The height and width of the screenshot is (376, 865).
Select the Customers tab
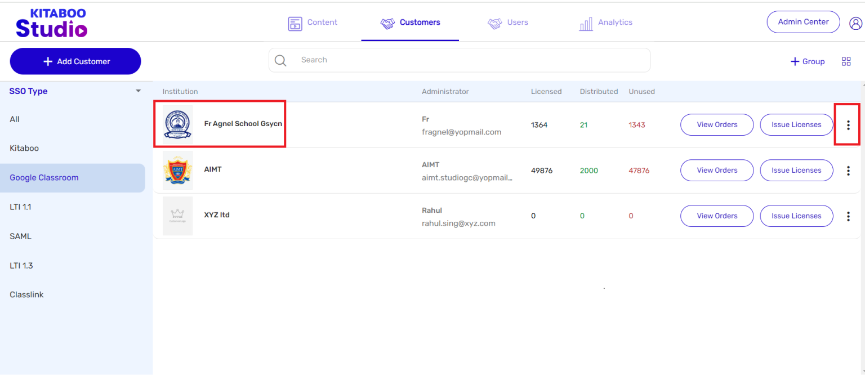410,23
